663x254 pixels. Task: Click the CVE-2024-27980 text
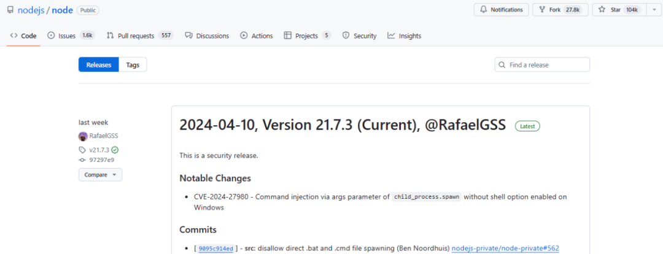220,197
